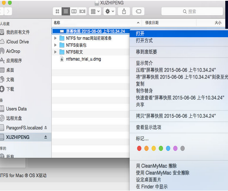Image resolution: width=228 pixels, height=191 pixels.
Task: Switch to icon view in toolbar
Action: click(x=57, y=11)
